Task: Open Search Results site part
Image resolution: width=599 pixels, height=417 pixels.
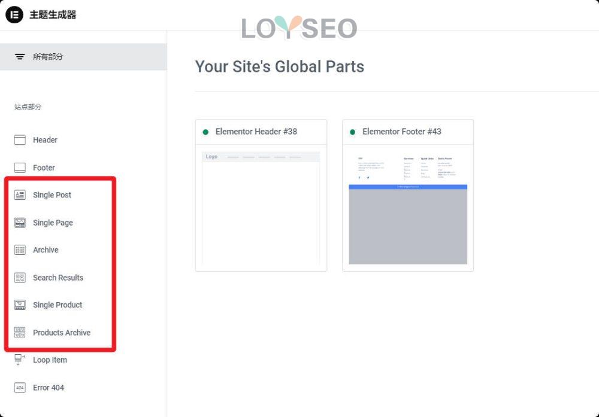Action: pos(58,278)
